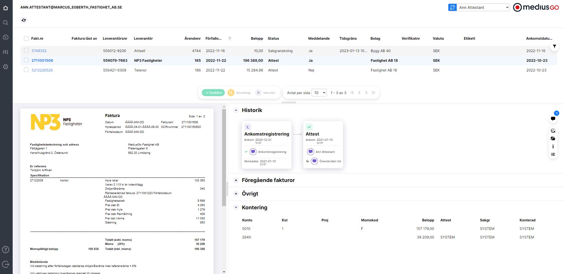Image resolution: width=564 pixels, height=274 pixels.
Task: Tick the checkbox for invoice 5749352
Action: point(26,51)
